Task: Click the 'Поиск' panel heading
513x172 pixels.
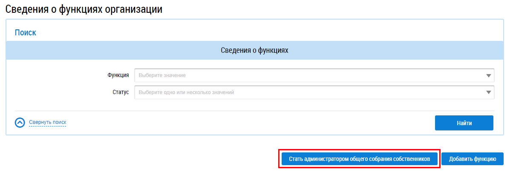Action: coord(26,32)
